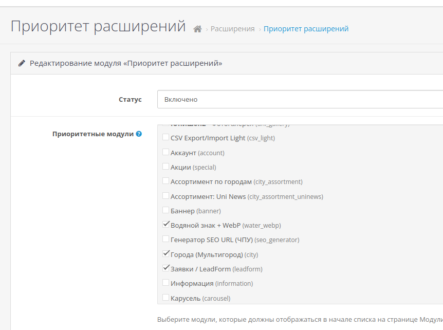Check the CSV Export/Import Light checkbox
Viewport: 443px width, 330px height.
(x=166, y=137)
